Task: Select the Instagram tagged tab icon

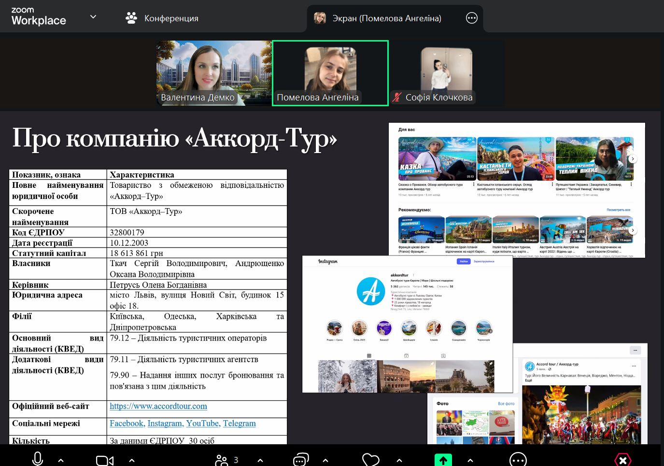Action: tap(443, 356)
